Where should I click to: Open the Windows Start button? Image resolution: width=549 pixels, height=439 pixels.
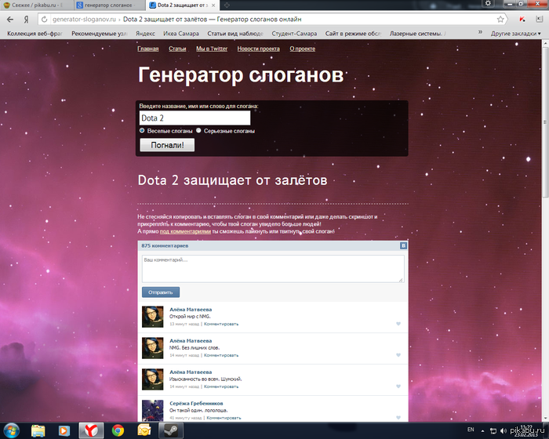point(12,430)
